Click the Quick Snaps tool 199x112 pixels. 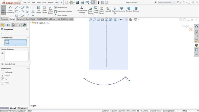coord(96,10)
